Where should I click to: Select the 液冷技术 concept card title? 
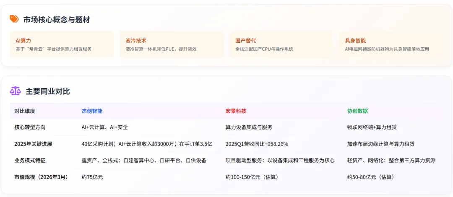[x=136, y=41]
